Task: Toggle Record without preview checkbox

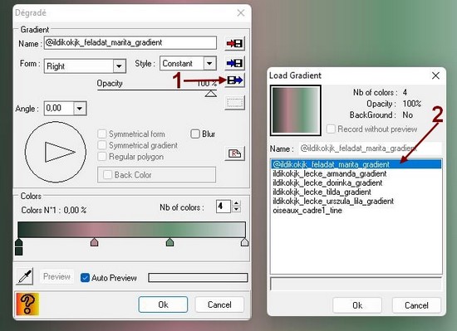Action: pos(331,129)
